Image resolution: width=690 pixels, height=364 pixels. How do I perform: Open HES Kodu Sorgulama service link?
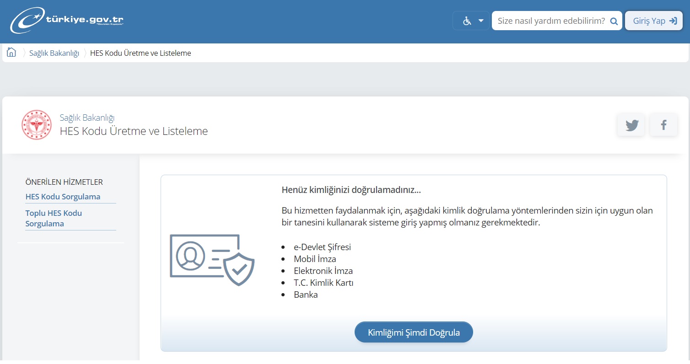click(63, 197)
